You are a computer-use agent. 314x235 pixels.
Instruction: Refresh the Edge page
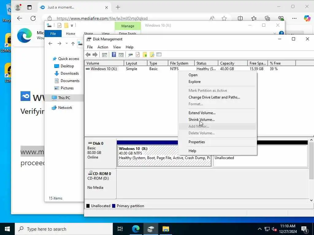[33, 18]
